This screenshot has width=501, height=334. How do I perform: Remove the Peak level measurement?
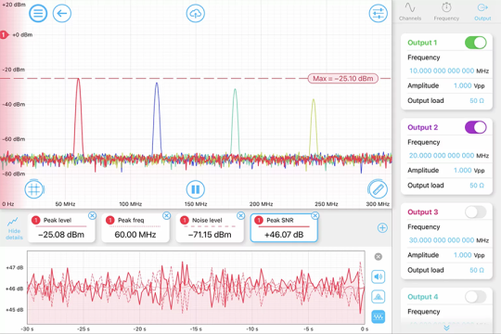click(x=92, y=216)
